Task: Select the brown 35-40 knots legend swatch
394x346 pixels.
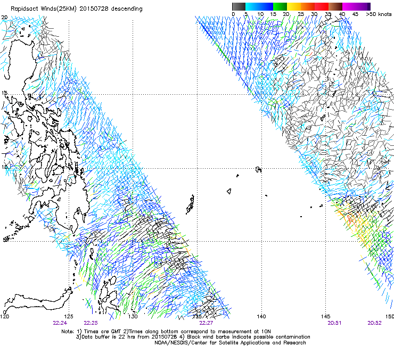Action: (x=335, y=6)
